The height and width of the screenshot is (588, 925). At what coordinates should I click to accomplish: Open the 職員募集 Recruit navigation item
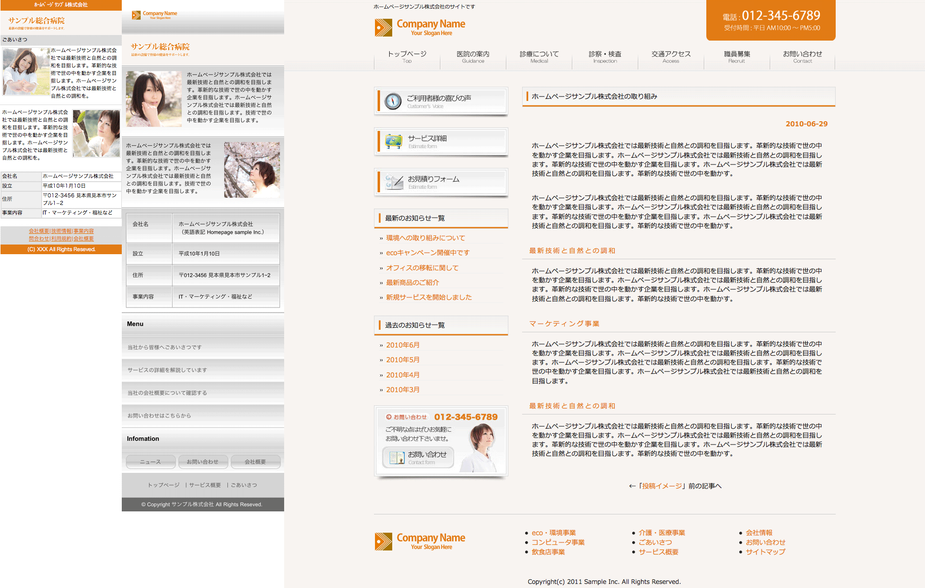point(737,57)
